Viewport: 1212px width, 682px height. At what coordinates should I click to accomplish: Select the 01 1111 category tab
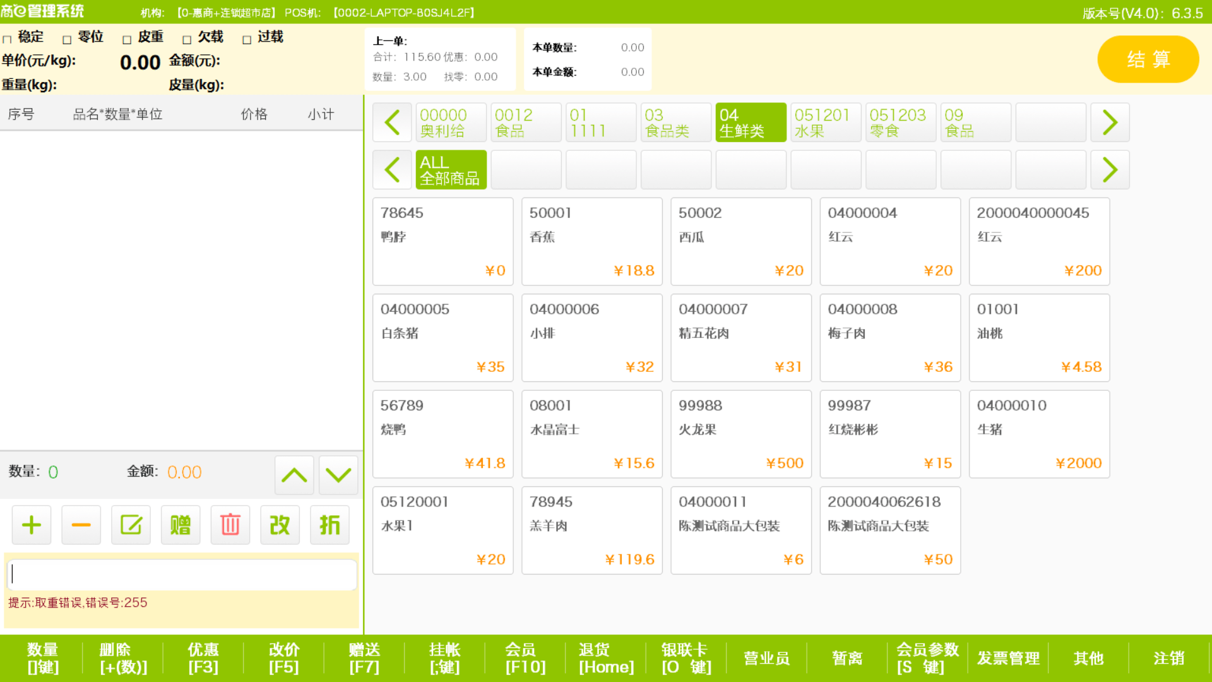pos(601,123)
